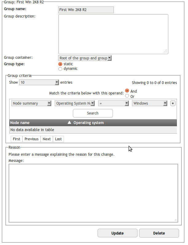Select the dynamic group type radio
This screenshot has height=245, width=188.
tap(60, 69)
